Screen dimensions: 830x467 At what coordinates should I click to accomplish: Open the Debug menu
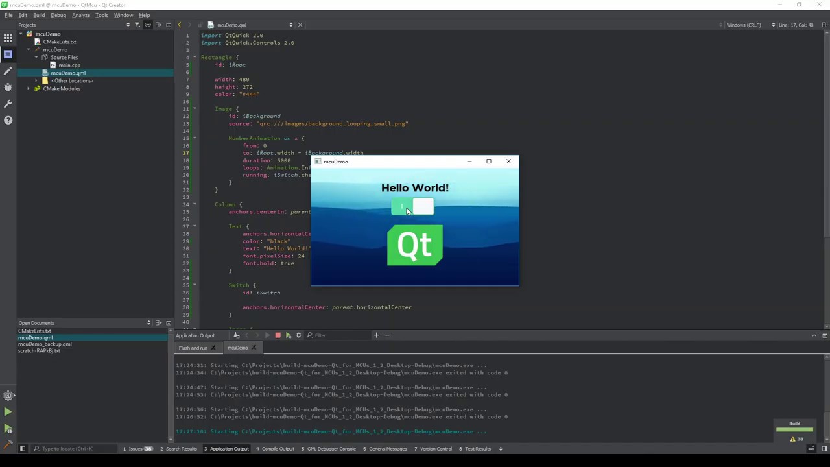pos(58,15)
